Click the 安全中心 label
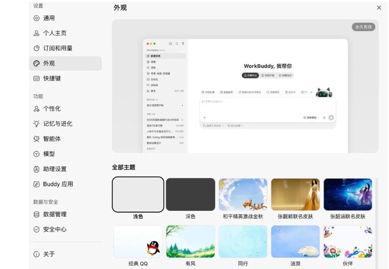The width and height of the screenshot is (389, 269). [55, 229]
